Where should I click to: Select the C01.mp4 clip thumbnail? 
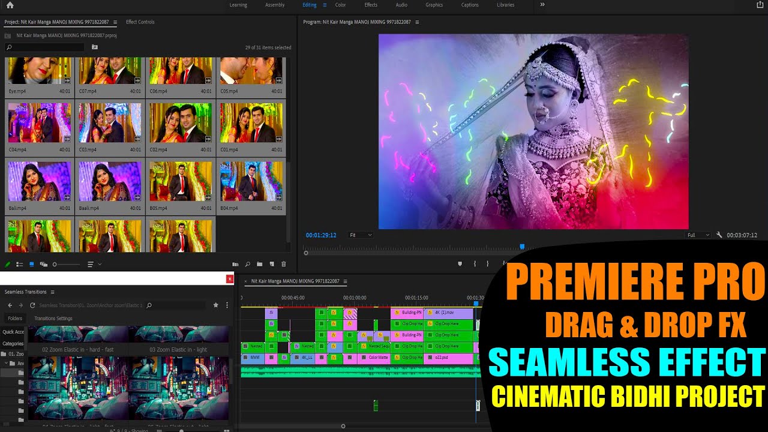(x=251, y=123)
